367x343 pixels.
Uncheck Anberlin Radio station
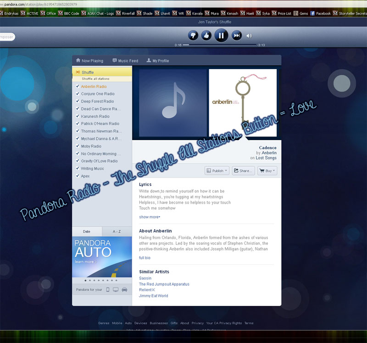78,86
